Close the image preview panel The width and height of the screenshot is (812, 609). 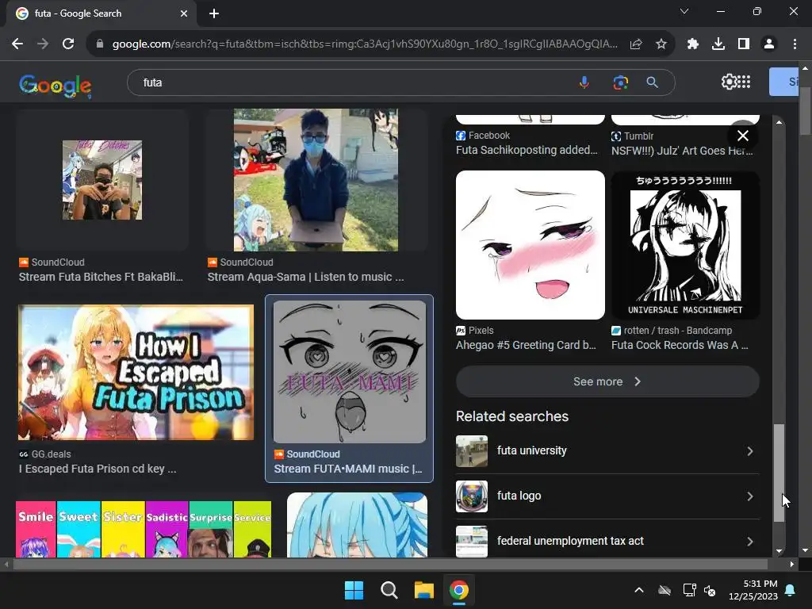tap(742, 136)
